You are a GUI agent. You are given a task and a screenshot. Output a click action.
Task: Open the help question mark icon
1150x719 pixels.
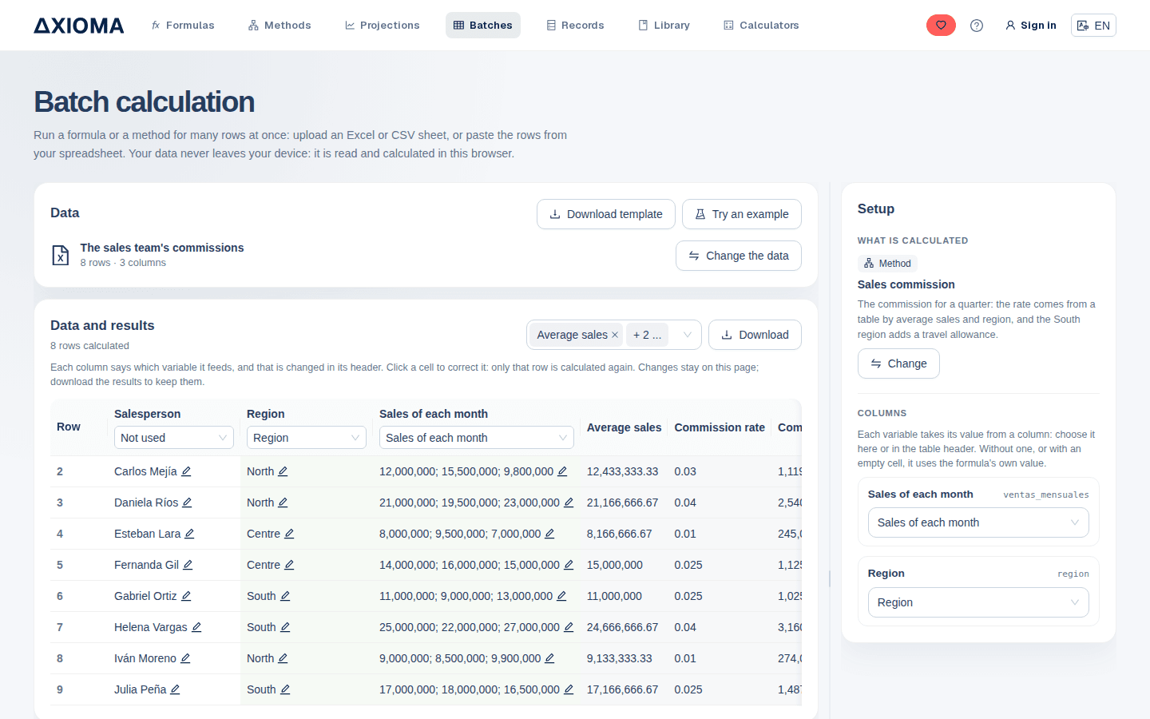click(x=977, y=26)
